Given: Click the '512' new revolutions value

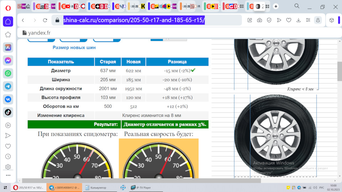Looking at the screenshot, I should pos(134,107).
